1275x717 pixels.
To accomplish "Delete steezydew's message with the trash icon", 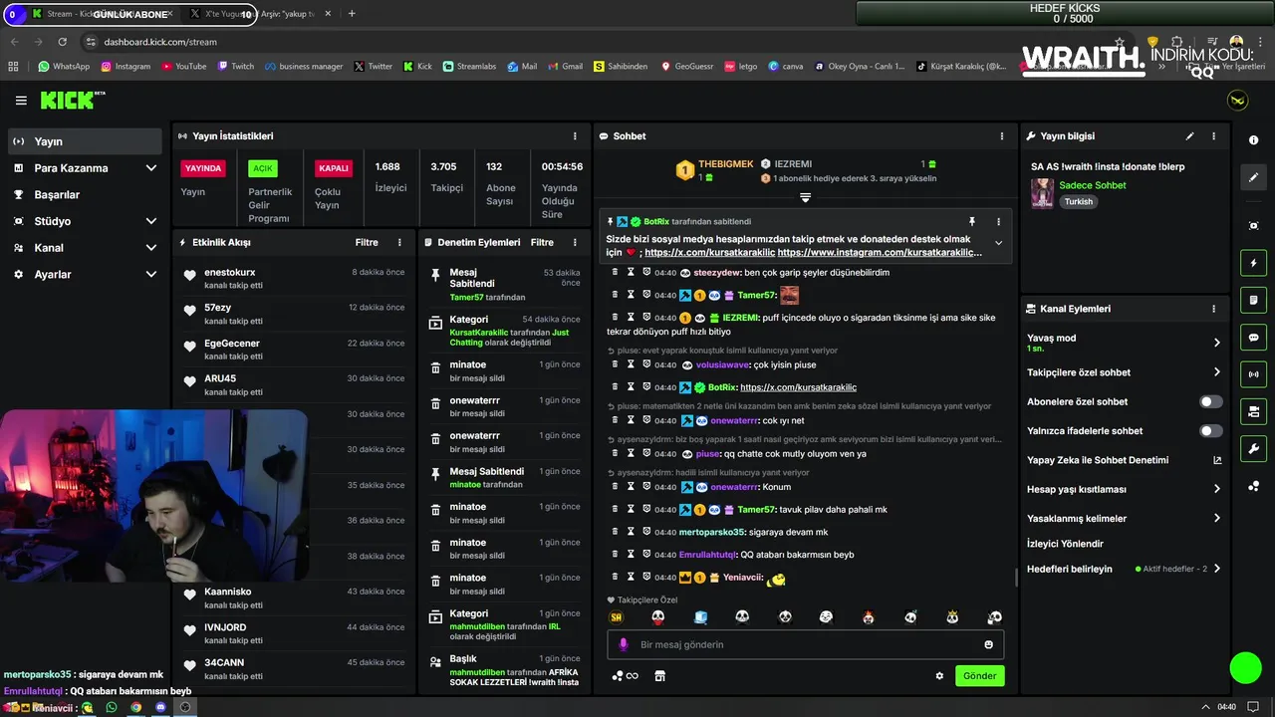I will [615, 272].
